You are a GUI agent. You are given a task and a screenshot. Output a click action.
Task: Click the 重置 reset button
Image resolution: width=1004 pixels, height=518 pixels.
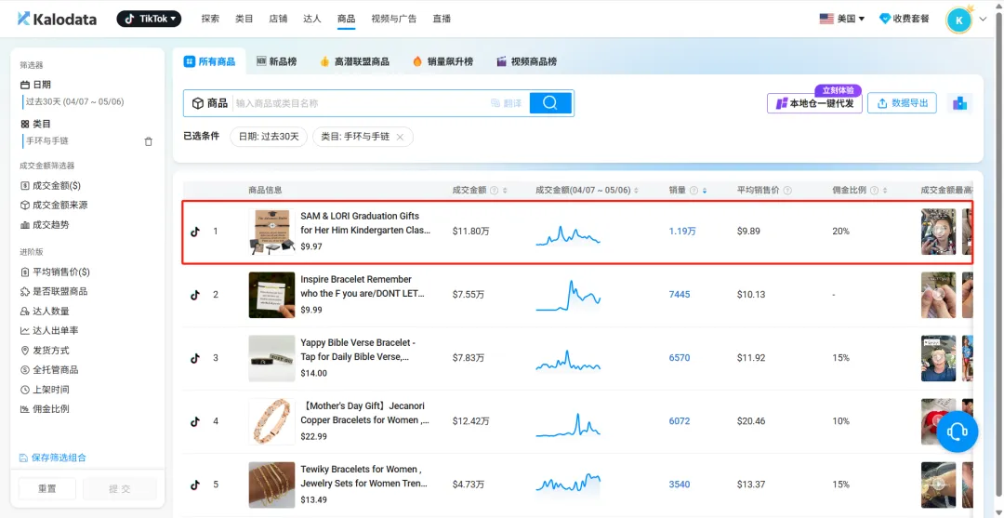pyautogui.click(x=46, y=488)
